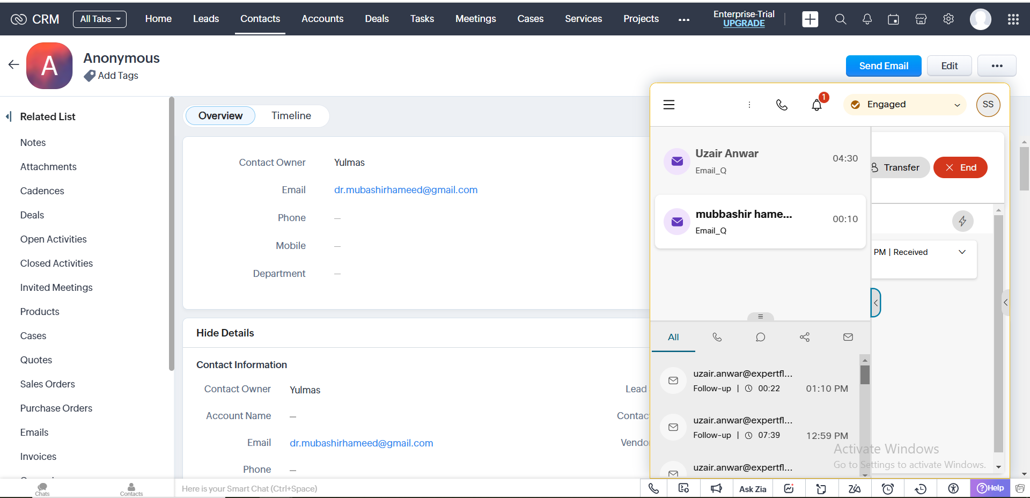
Task: Click the phone dialer icon in widget header
Action: [x=782, y=105]
